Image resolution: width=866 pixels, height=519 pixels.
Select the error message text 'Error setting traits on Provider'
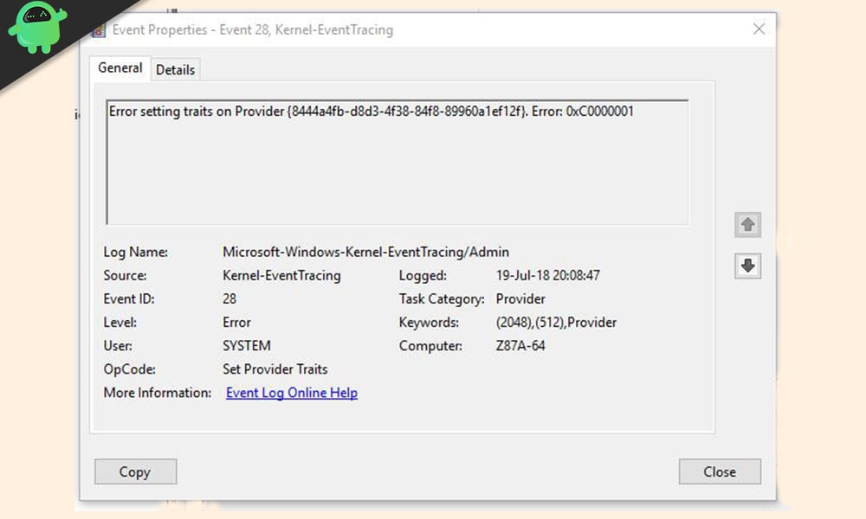pos(196,112)
